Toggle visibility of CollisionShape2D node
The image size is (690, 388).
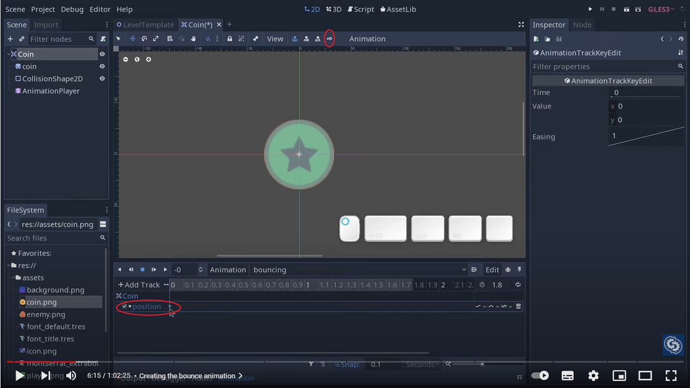coord(102,79)
